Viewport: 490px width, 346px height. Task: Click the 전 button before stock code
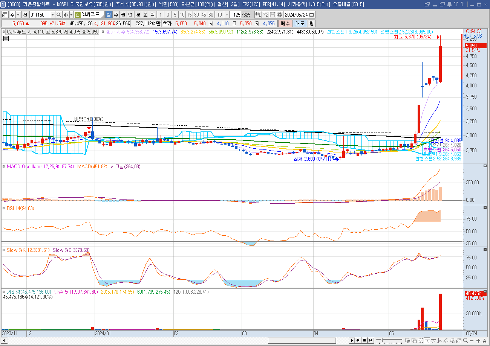[25, 15]
